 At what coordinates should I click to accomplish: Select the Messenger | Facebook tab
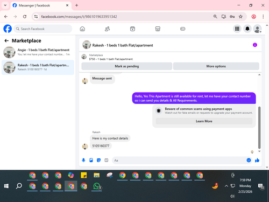(41, 5)
